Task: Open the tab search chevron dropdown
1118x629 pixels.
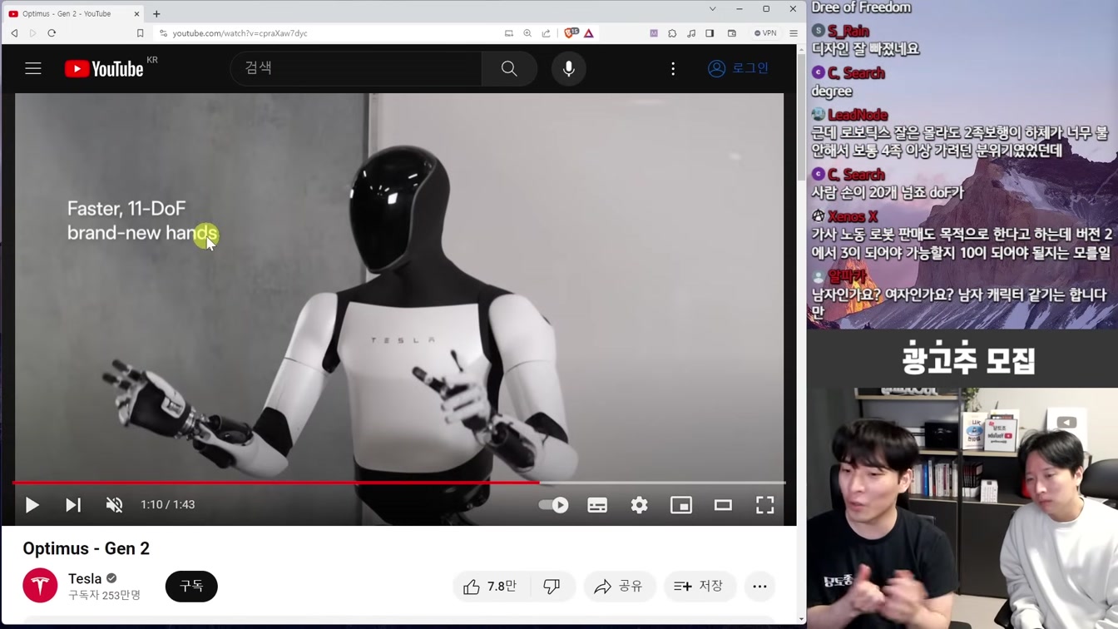Action: (x=712, y=9)
